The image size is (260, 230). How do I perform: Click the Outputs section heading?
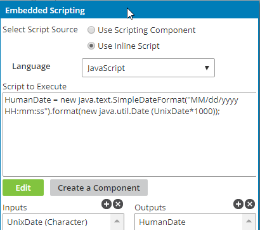[150, 208]
